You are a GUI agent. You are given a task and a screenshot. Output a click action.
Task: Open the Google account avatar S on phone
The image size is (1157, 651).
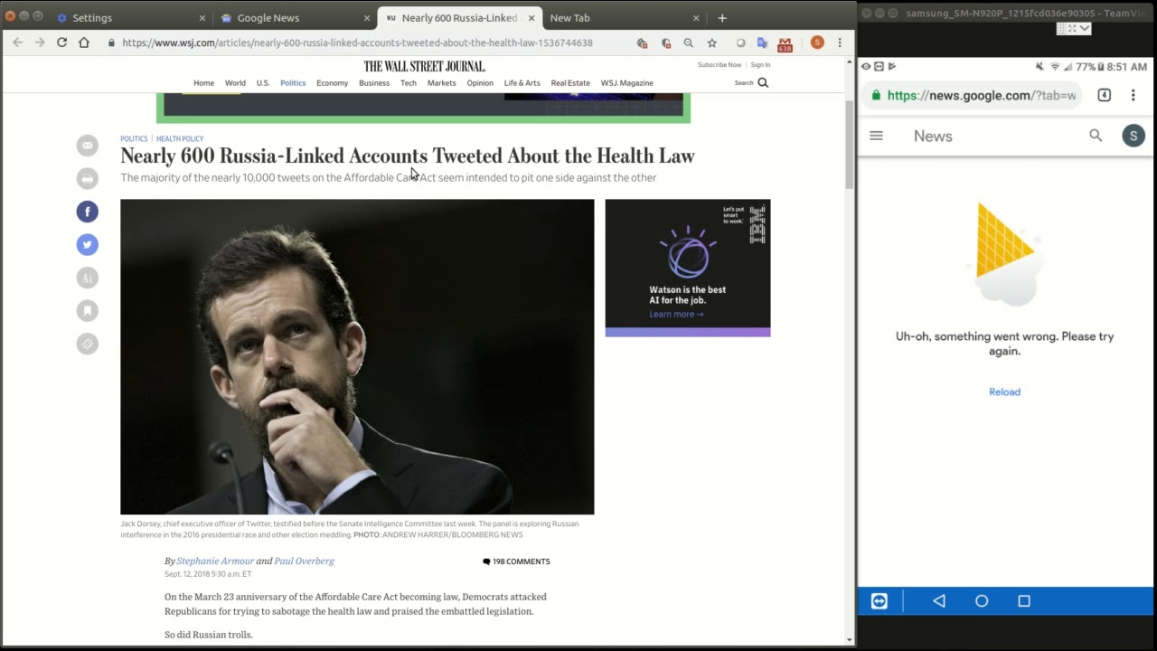pyautogui.click(x=1133, y=136)
